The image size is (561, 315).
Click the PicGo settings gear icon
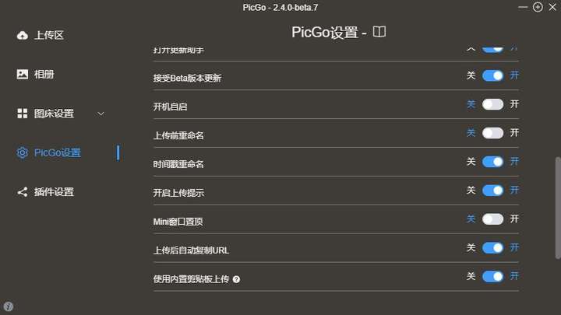(x=22, y=152)
